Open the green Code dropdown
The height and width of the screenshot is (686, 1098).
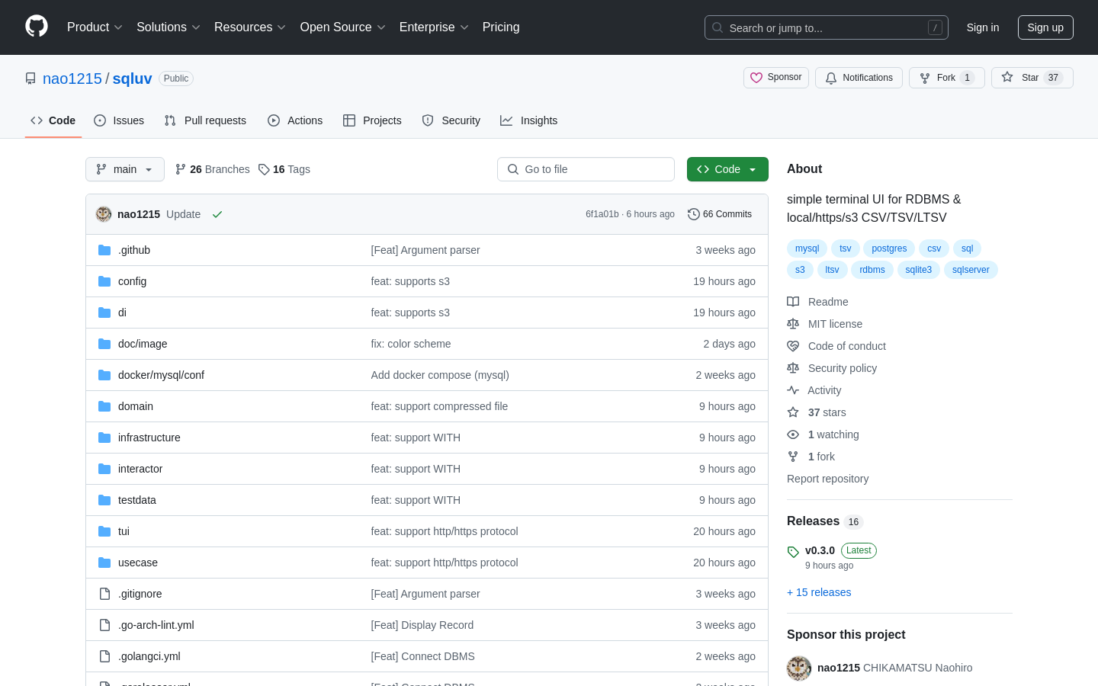point(727,169)
